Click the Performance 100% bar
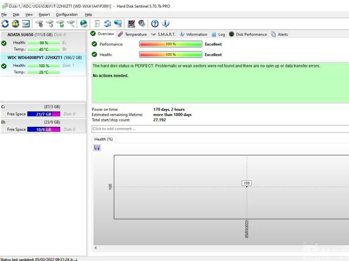Viewport: 349px width, 261px height. point(171,44)
